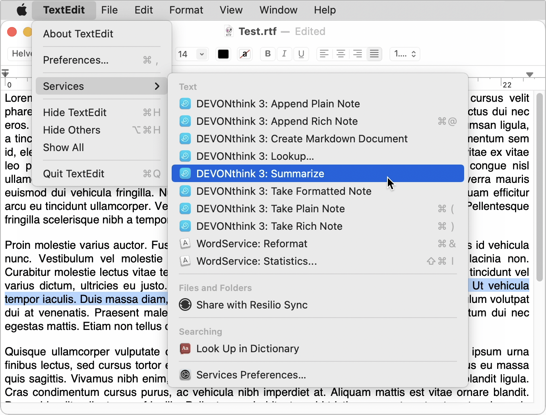Screen dimensions: 546x415
Task: Choose Hide Others
Action: click(102, 130)
